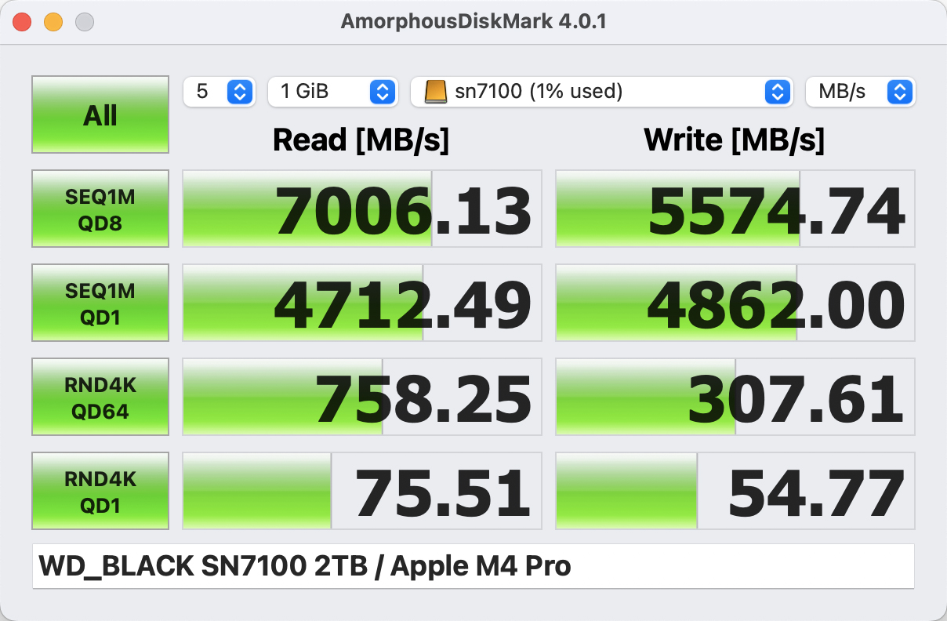The height and width of the screenshot is (621, 947).
Task: Minimize the AmorphousDiskMark window
Action: tap(53, 22)
